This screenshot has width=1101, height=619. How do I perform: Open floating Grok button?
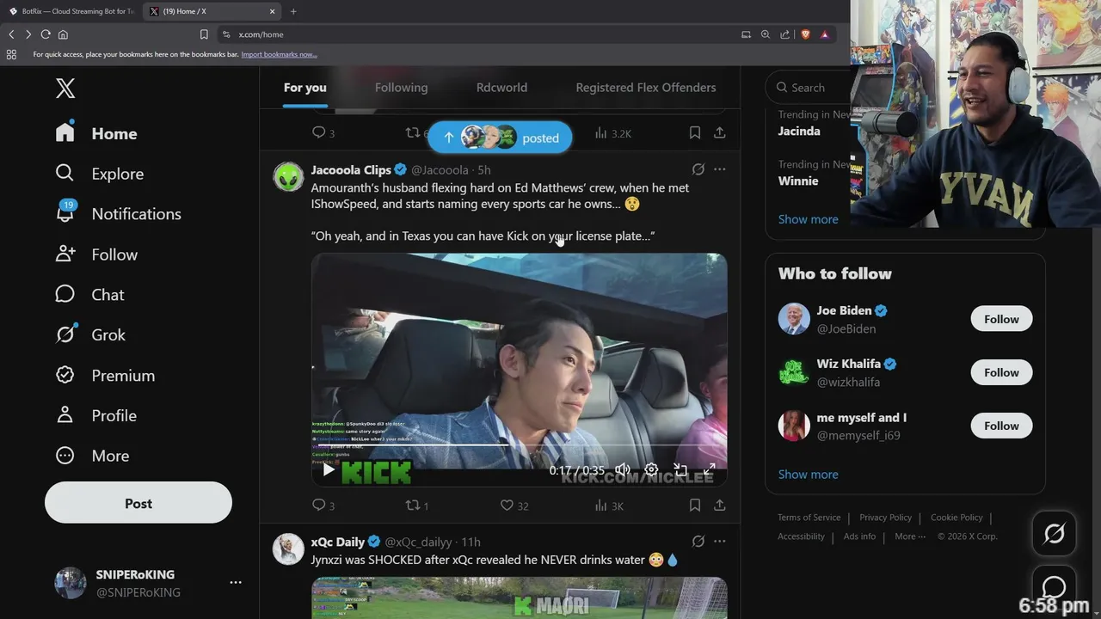[x=1054, y=533]
